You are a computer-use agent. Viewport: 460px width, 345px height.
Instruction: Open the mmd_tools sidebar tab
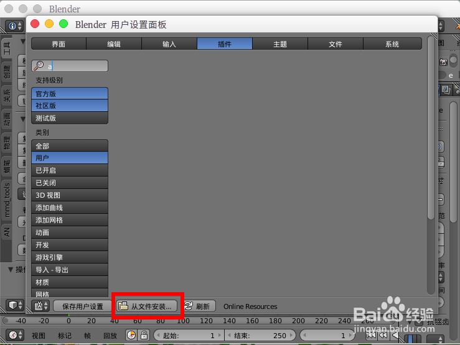[x=6, y=200]
